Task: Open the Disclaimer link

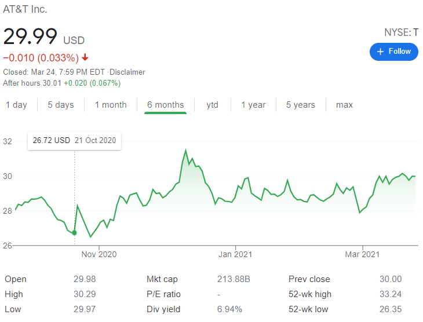Action: [x=127, y=72]
